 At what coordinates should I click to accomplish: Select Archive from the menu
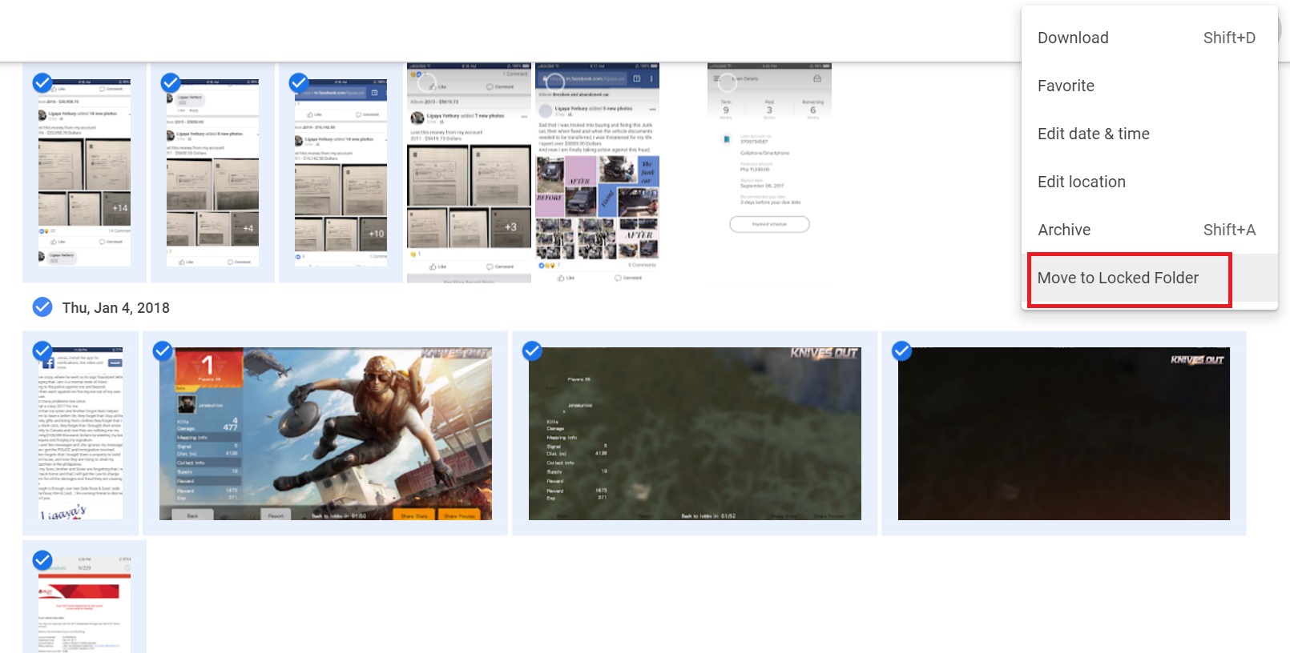(x=1149, y=230)
